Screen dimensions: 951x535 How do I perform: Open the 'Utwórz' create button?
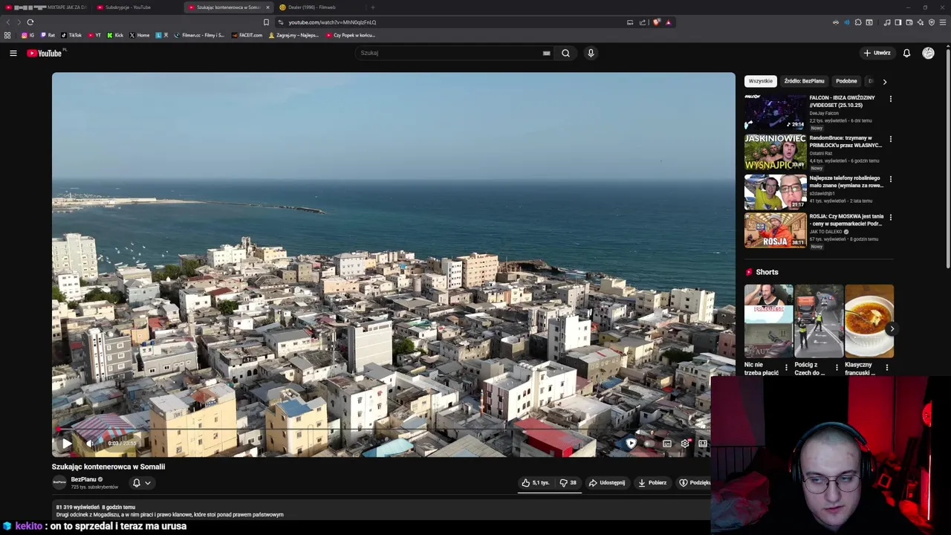tap(877, 53)
